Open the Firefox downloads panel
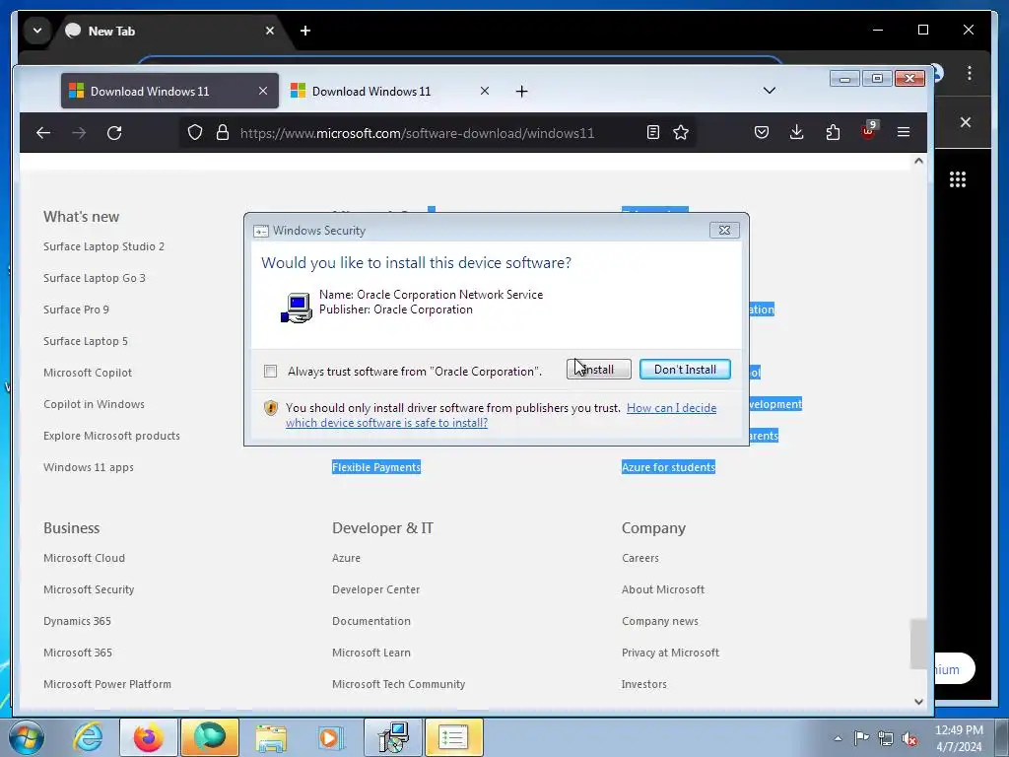Image resolution: width=1009 pixels, height=757 pixels. click(x=796, y=133)
